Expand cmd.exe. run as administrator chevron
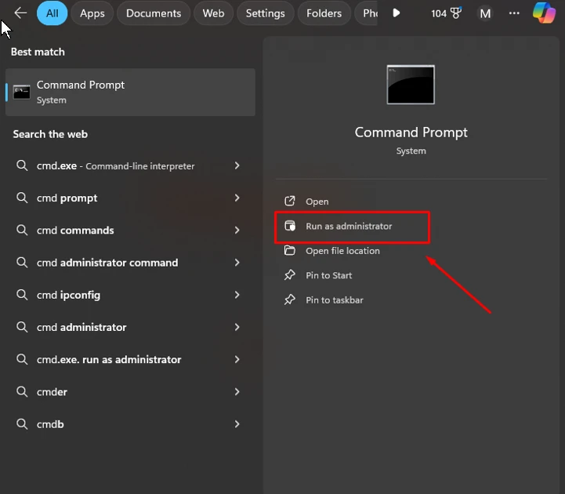 click(237, 359)
